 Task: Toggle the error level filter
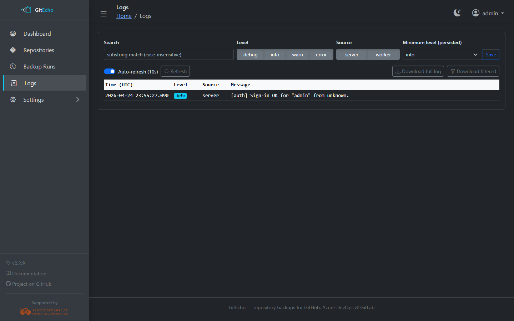[x=321, y=55]
